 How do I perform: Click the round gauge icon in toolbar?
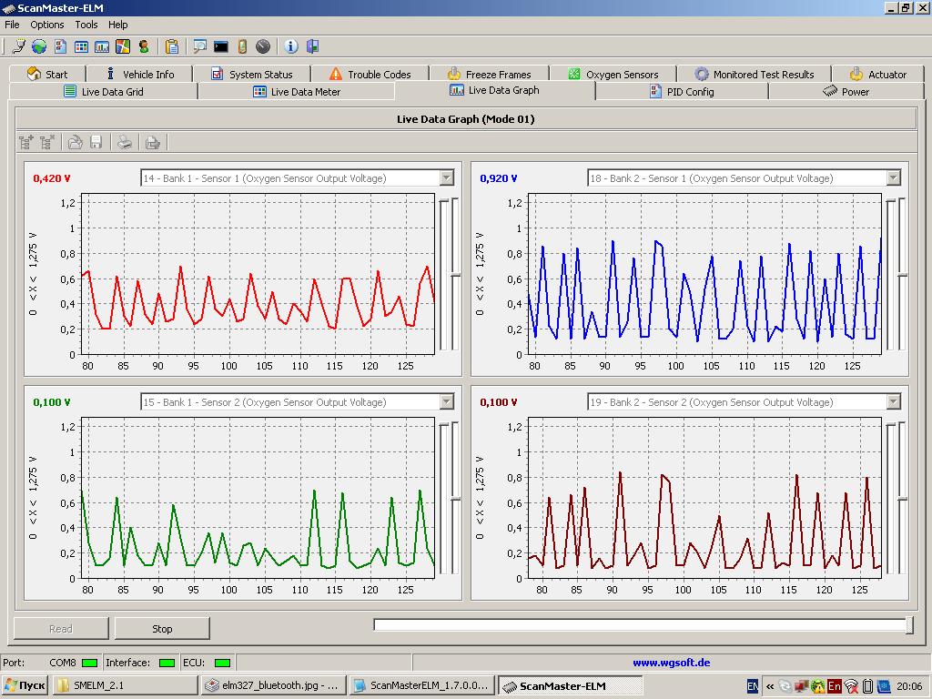point(263,46)
